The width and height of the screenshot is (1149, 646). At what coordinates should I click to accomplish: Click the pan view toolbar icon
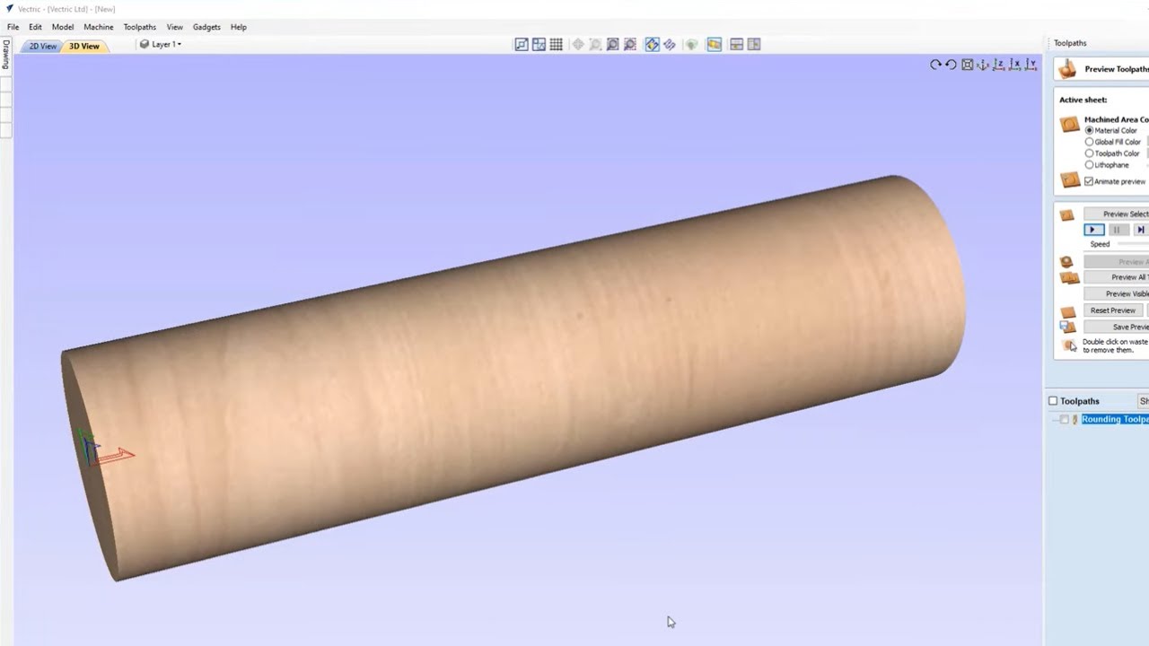pyautogui.click(x=578, y=44)
